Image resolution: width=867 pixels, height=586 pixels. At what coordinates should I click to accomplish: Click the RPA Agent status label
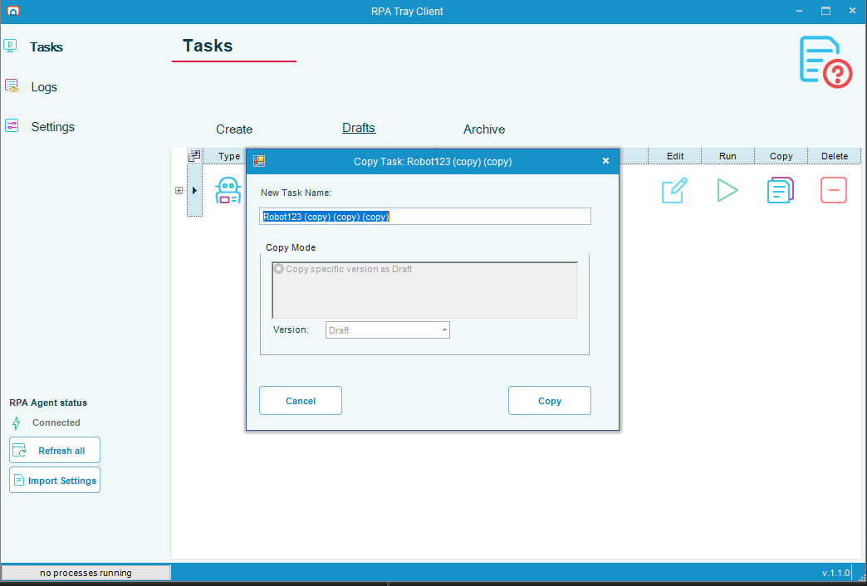click(x=48, y=403)
